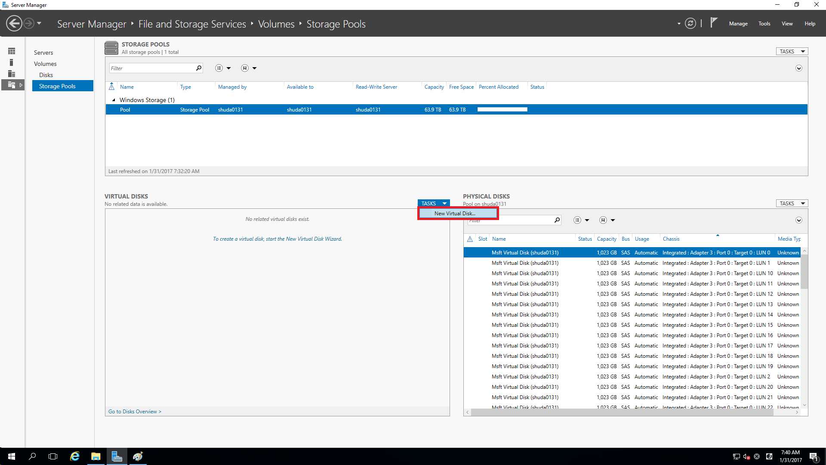Sort physical disks by Usage column
This screenshot has height=465, width=826.
click(x=642, y=239)
